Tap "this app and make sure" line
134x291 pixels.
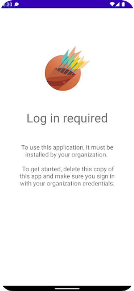67,176
